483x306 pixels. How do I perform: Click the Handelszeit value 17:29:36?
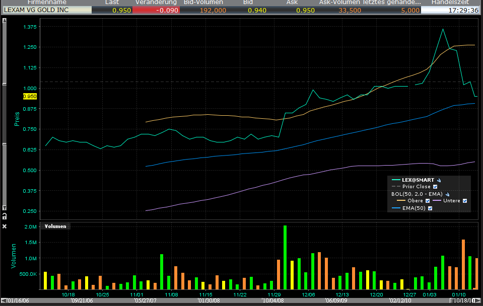pos(451,10)
